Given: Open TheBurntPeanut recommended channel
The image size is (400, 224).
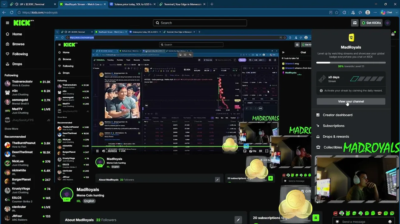Looking at the screenshot, I should [x=27, y=145].
